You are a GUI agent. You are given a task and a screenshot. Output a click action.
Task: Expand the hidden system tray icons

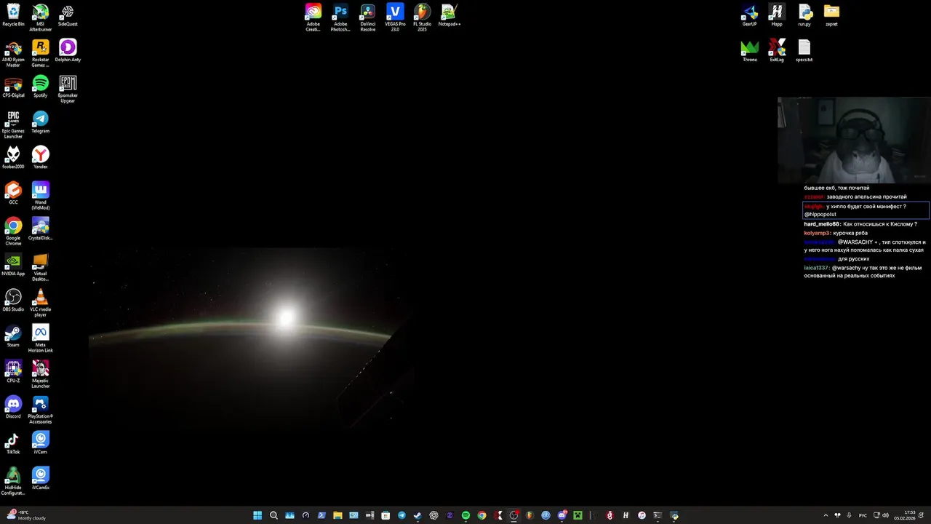tap(826, 515)
